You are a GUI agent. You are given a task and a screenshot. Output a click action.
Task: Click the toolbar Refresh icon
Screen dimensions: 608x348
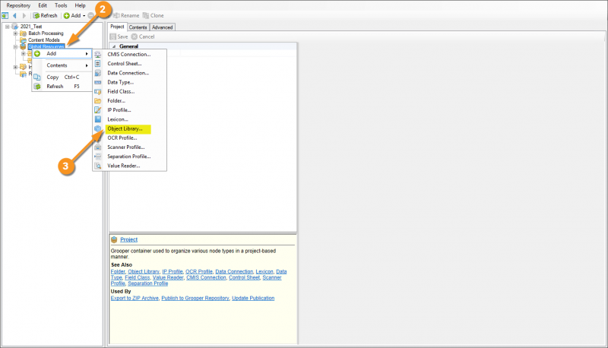(36, 15)
